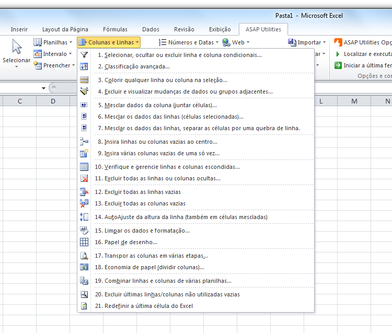Choose Excluir todas as linhas vazias
392x333 pixels.
tap(196, 192)
